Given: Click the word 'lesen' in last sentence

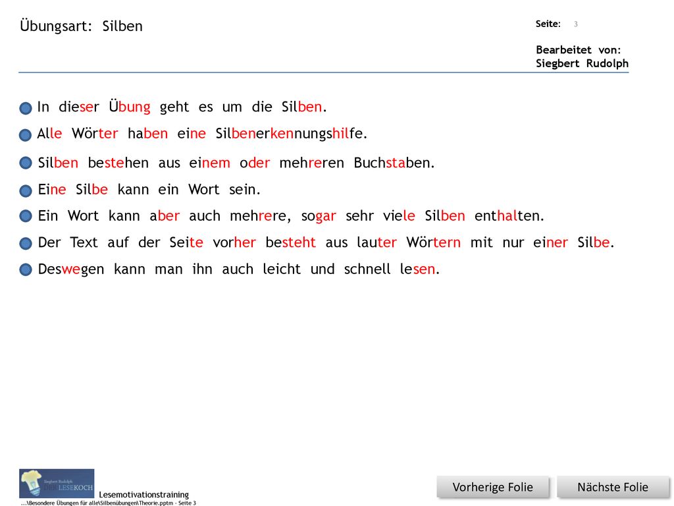Looking at the screenshot, I should pyautogui.click(x=419, y=269).
